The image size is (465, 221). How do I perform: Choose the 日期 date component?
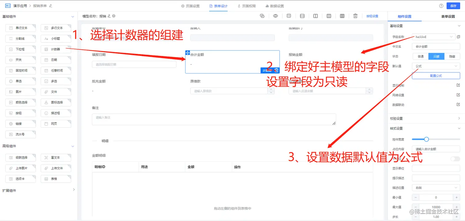coord(56,60)
